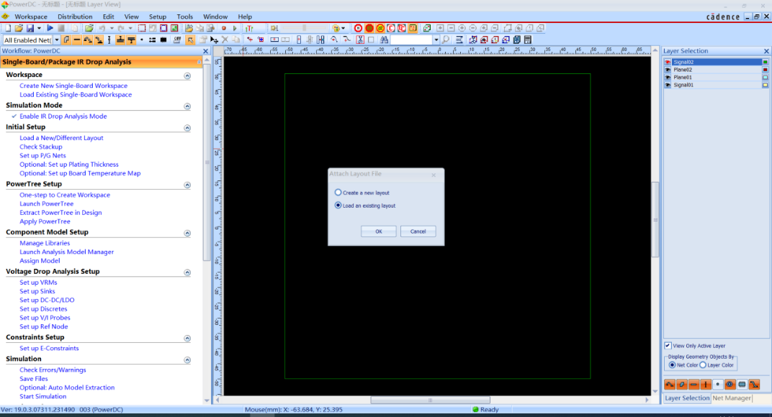
Task: Click the blue Start simulation play icon
Action: point(50,28)
